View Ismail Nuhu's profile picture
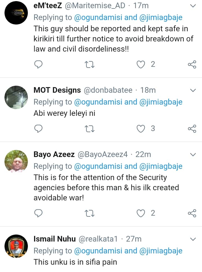This screenshot has height=272, width=202. 16,246
